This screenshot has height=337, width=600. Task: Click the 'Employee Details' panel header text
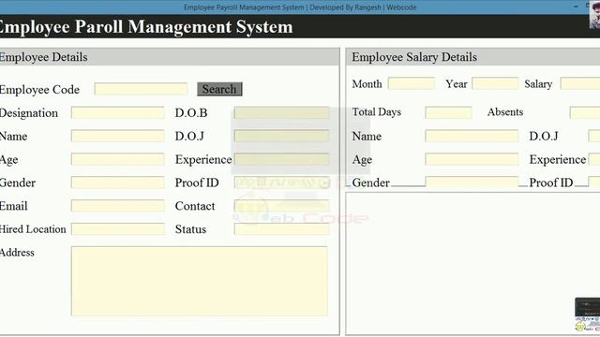coord(43,57)
